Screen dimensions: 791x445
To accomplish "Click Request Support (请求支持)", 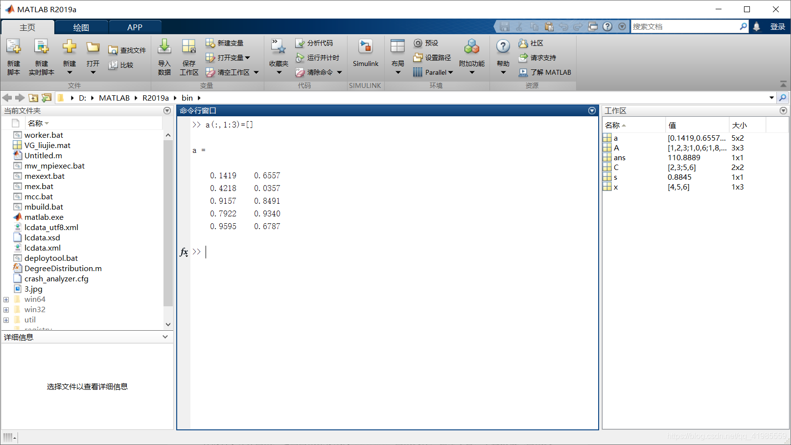I will tap(537, 58).
